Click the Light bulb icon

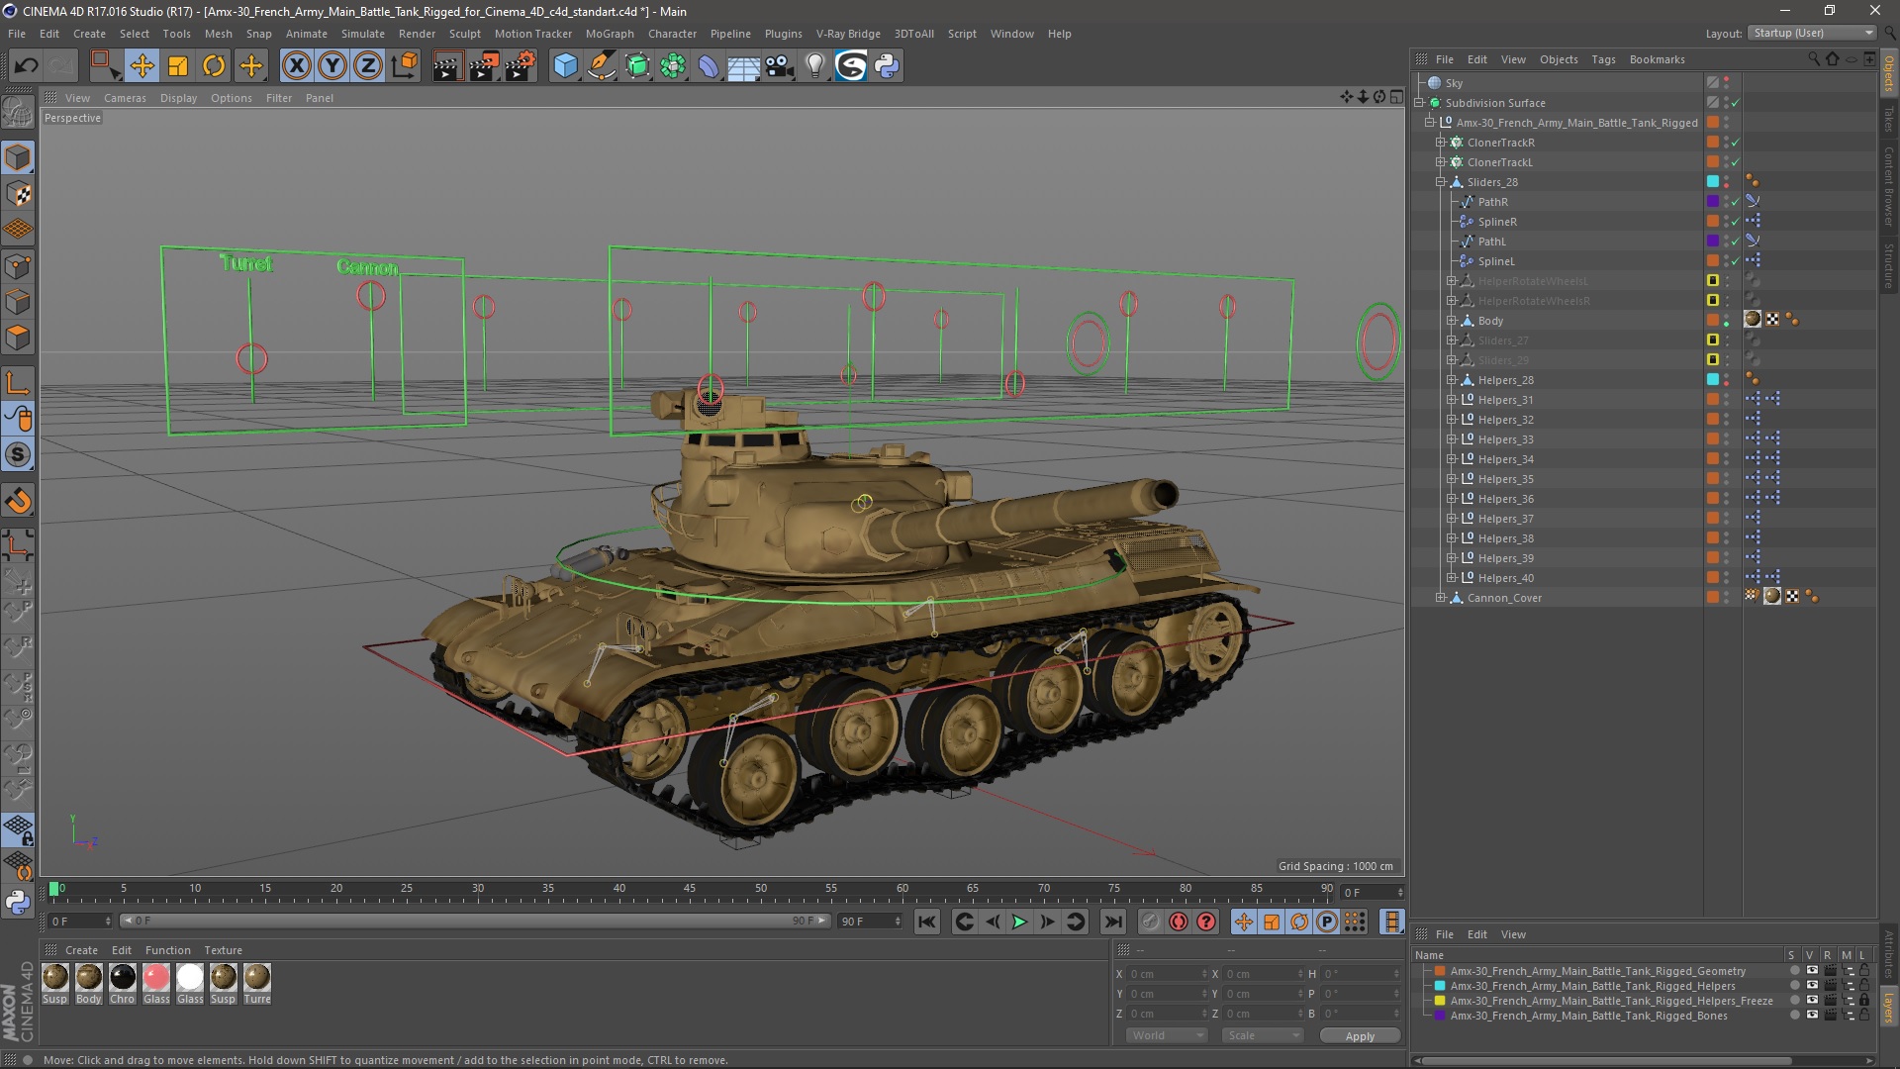[x=815, y=66]
